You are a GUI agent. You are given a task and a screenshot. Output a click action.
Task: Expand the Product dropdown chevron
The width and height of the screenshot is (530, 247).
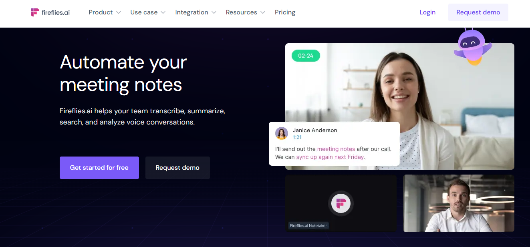coord(119,13)
